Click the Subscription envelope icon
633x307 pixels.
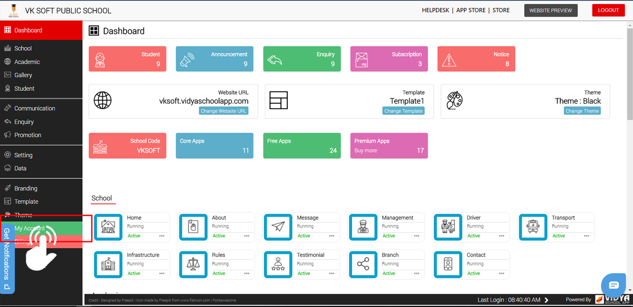(362, 60)
